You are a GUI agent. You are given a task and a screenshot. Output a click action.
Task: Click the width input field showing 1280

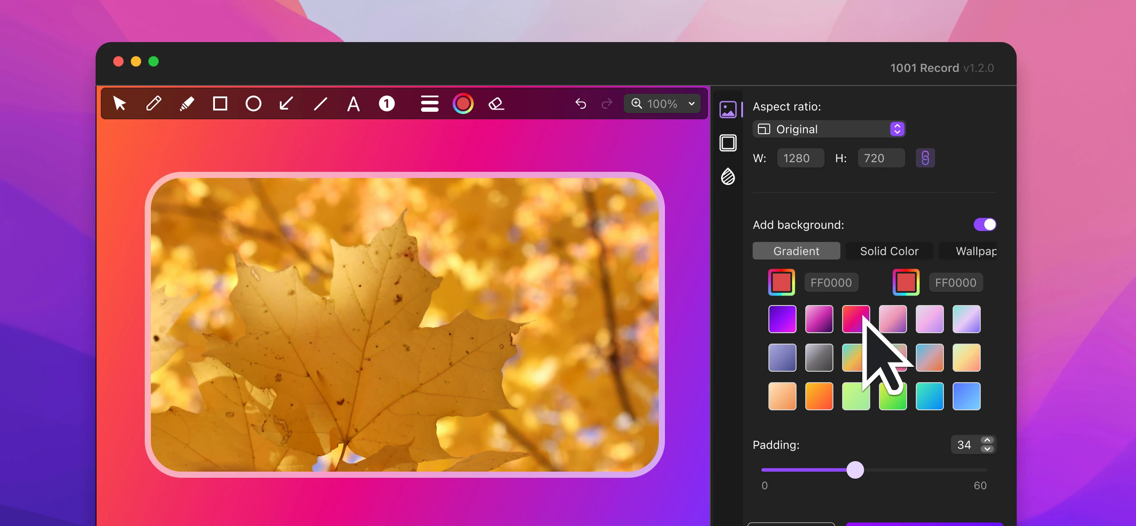click(800, 158)
